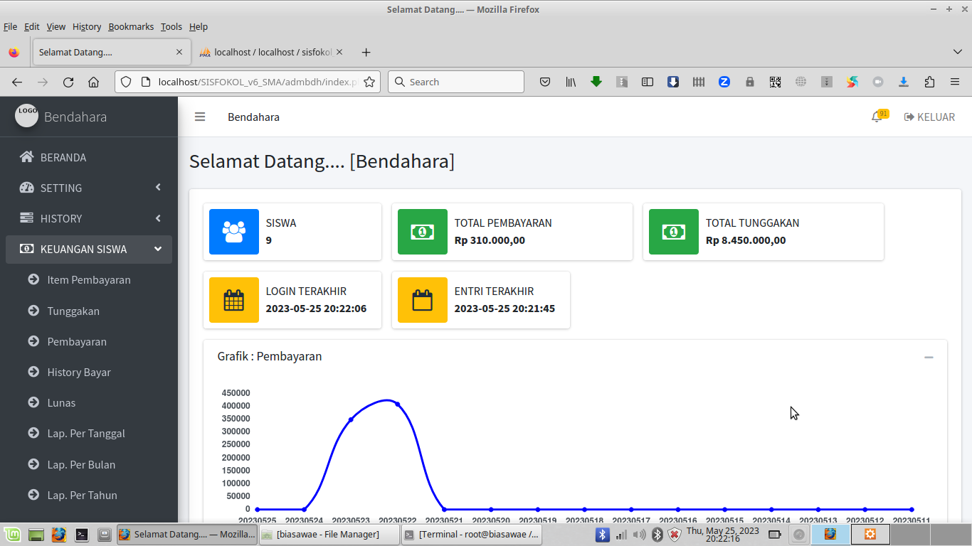Open the Pocket save icon
Image resolution: width=972 pixels, height=546 pixels.
point(545,82)
